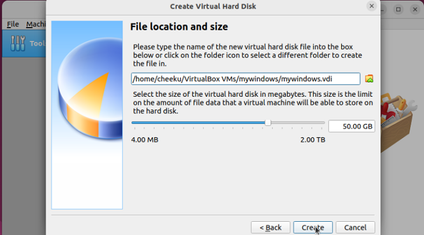Click the slider track near 4.00 MB
This screenshot has height=235, width=424.
click(x=137, y=123)
